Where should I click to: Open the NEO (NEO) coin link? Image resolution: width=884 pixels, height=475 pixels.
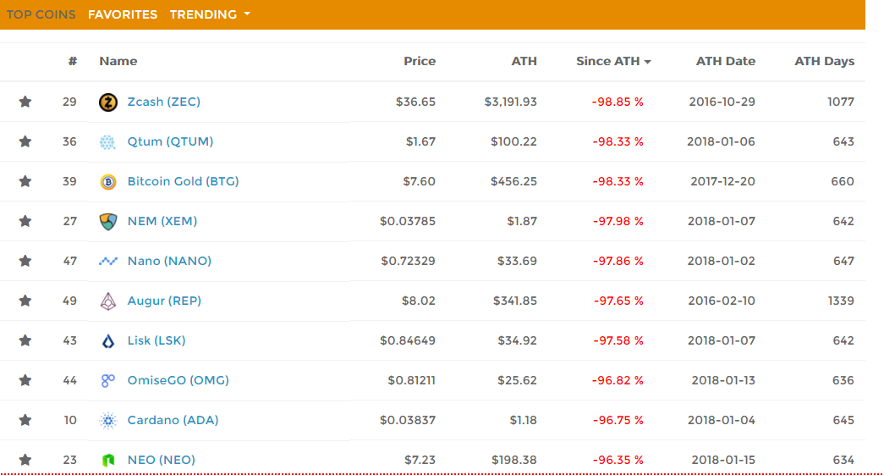(x=161, y=460)
